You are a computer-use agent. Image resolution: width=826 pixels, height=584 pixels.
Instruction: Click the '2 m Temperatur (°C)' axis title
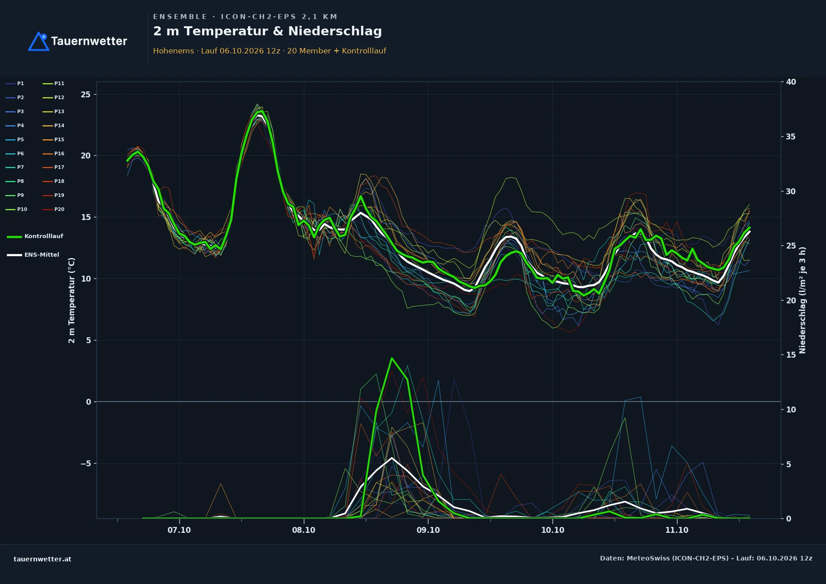coord(72,300)
